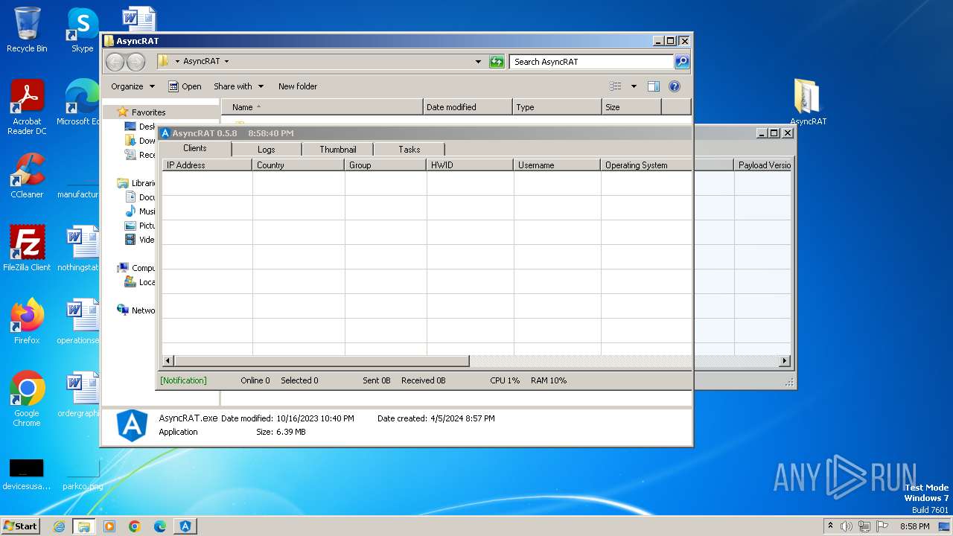The height and width of the screenshot is (536, 953).
Task: Click the Notification status label
Action: (x=183, y=380)
